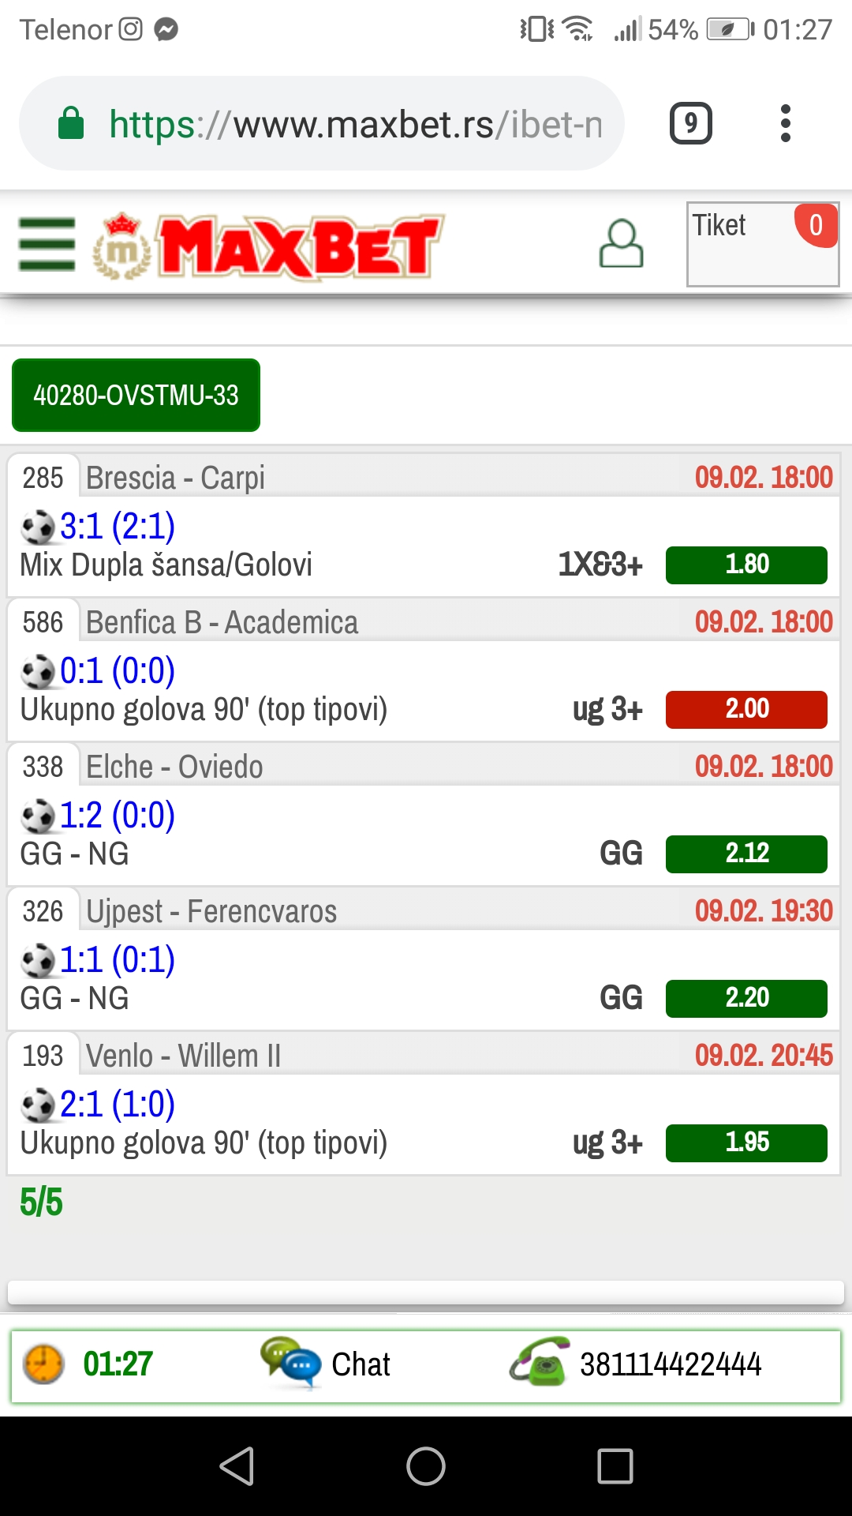Open browser three-dot overflow menu
The height and width of the screenshot is (1516, 852).
[785, 123]
